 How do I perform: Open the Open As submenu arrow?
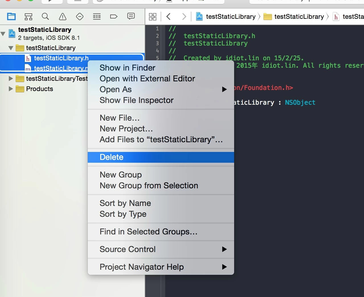pyautogui.click(x=224, y=89)
